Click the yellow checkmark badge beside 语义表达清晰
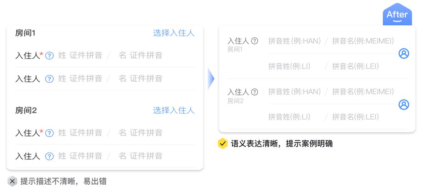 click(x=223, y=144)
